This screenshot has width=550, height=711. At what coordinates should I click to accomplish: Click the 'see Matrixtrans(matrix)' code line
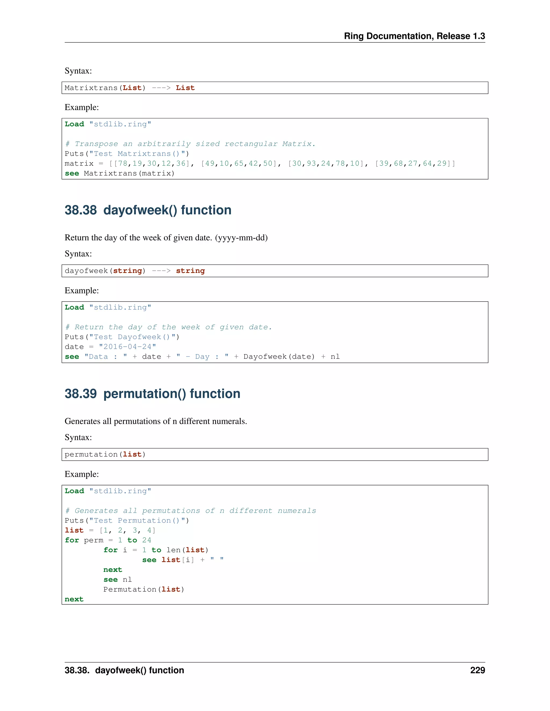[x=119, y=174]
